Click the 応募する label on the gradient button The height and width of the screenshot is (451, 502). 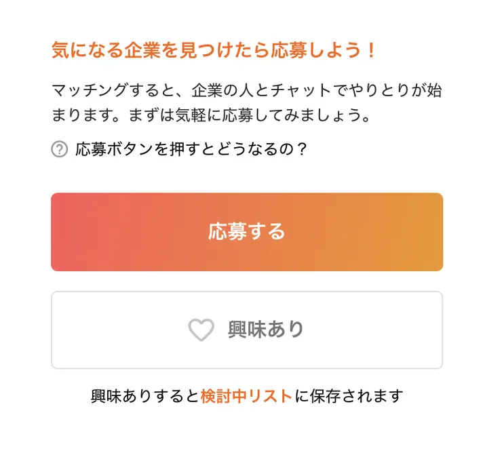(x=247, y=232)
